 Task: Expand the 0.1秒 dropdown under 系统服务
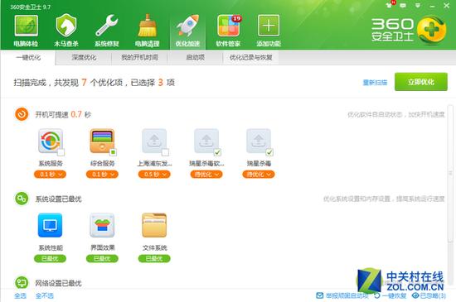pyautogui.click(x=50, y=175)
